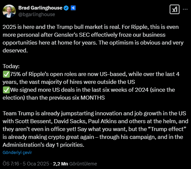191x169 pixels.
Task: Open the Grok explain-post icon
Action: pos(175,9)
